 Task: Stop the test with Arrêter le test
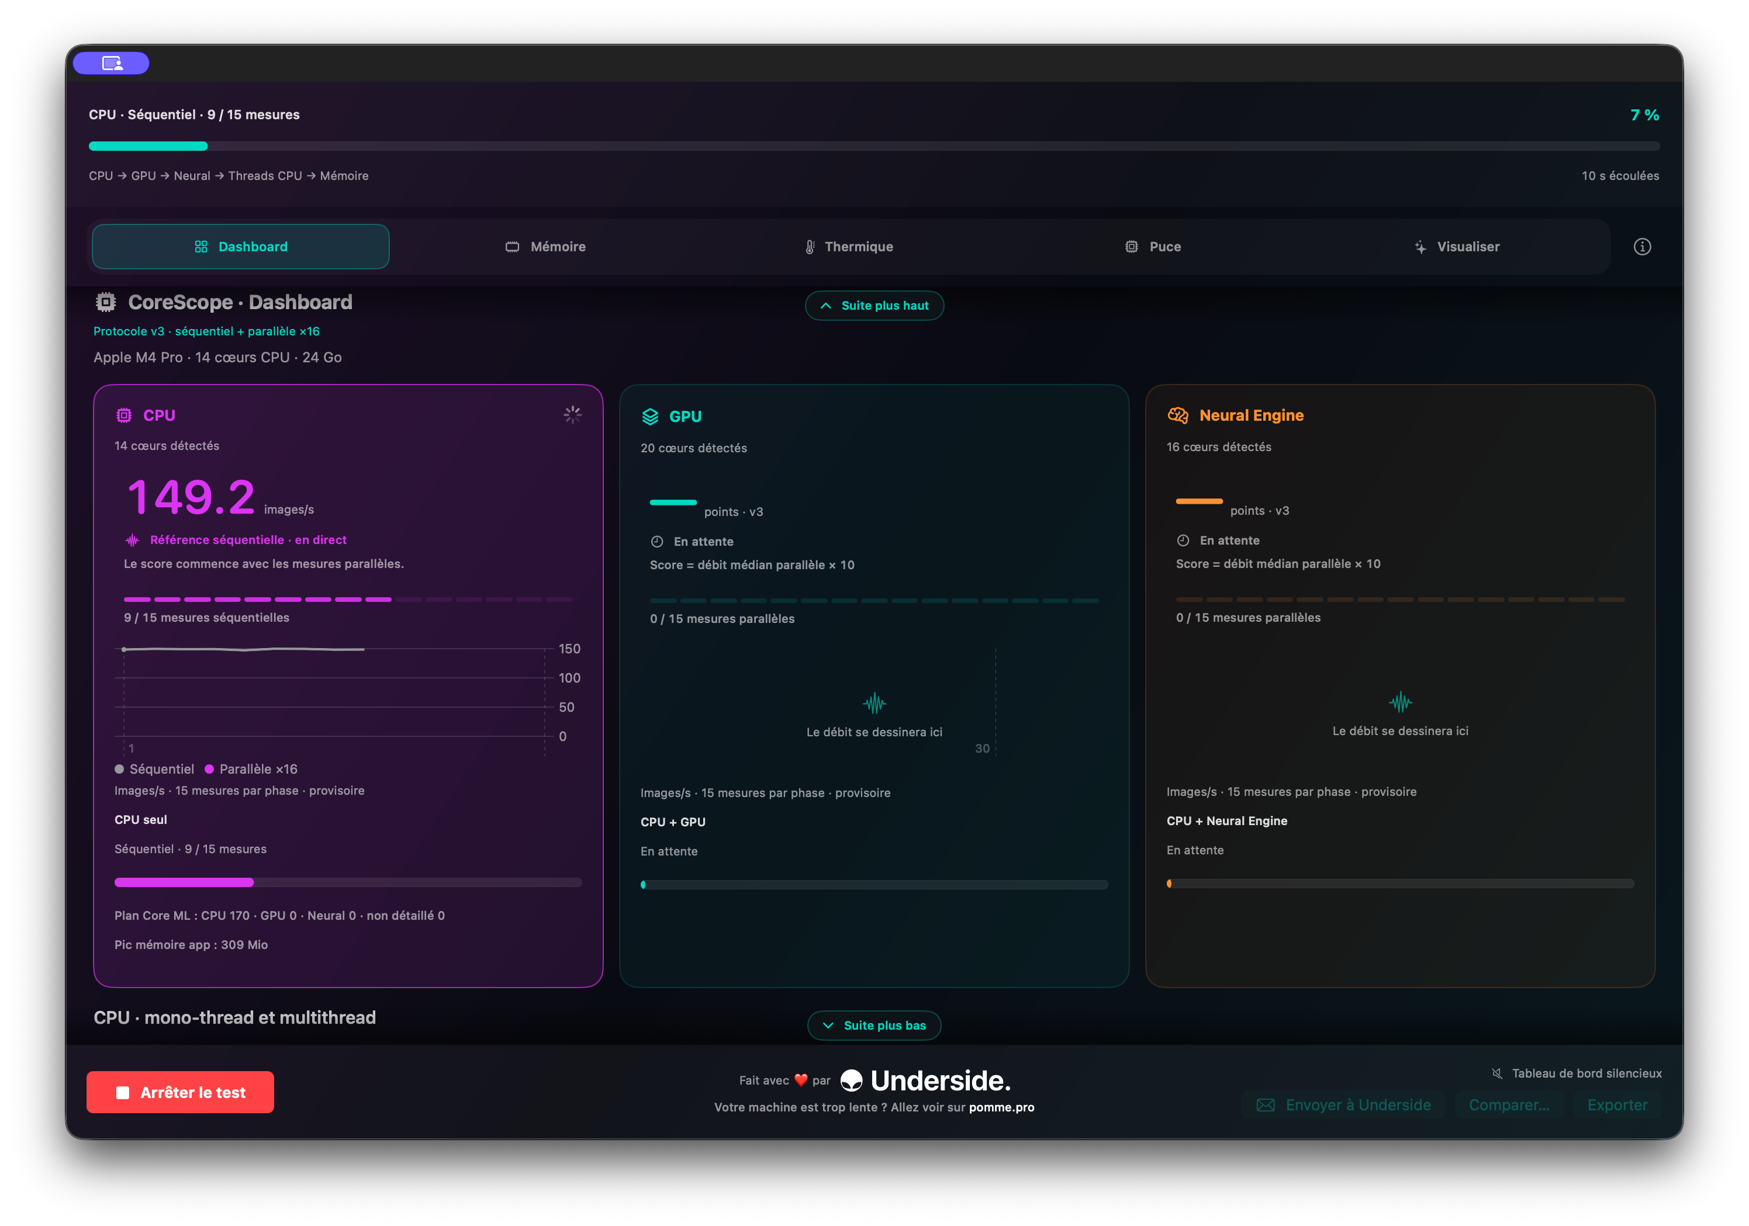[181, 1092]
